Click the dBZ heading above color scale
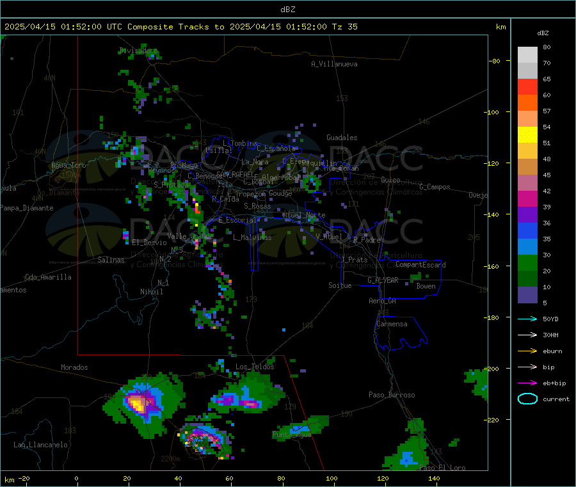This screenshot has height=487, width=576. 543,33
